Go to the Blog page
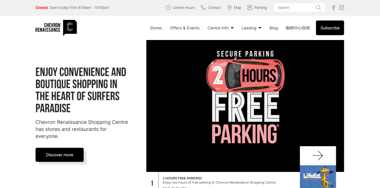 [x=274, y=28]
